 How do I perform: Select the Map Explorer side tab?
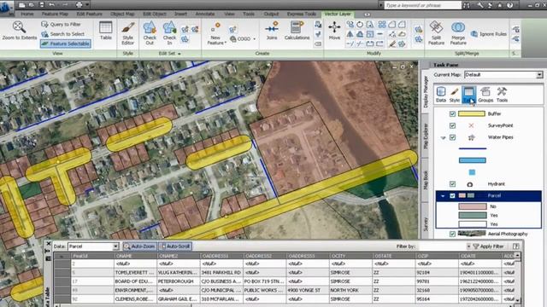[426, 136]
